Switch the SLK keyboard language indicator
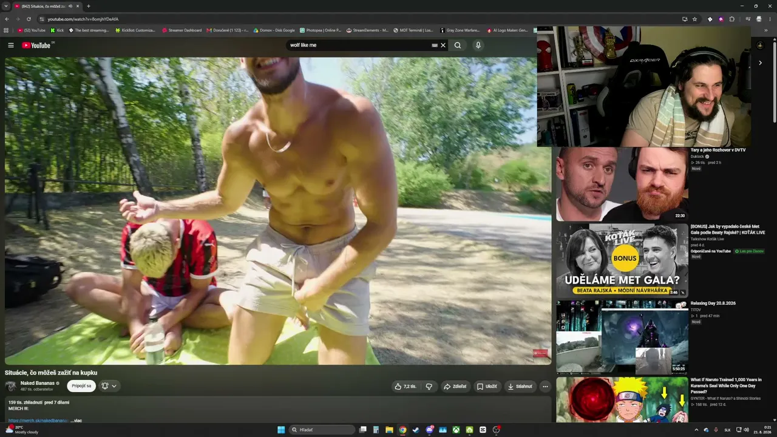This screenshot has width=777, height=437. tap(727, 430)
